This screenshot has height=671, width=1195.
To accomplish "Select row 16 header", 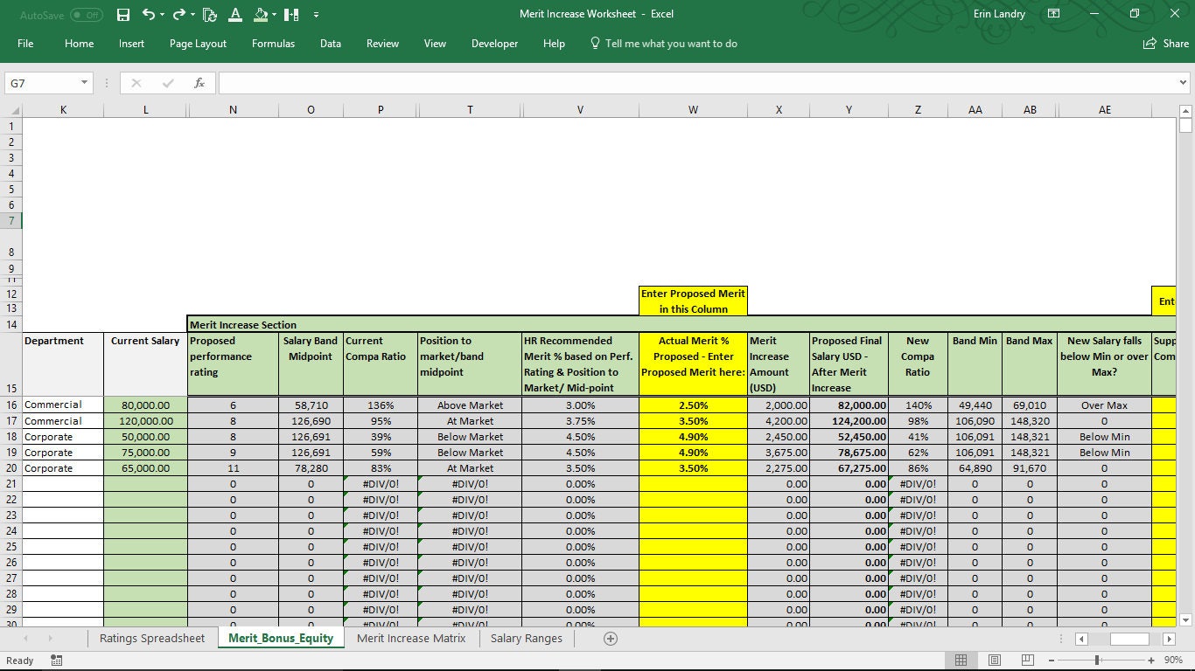I will click(10, 405).
